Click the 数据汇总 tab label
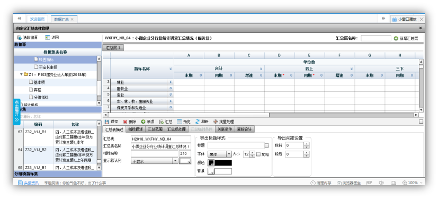Screen dimensions: 439x199 61,19
